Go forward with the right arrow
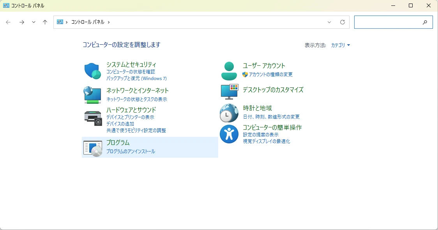Screen dimensions: 438x230 coord(21,22)
